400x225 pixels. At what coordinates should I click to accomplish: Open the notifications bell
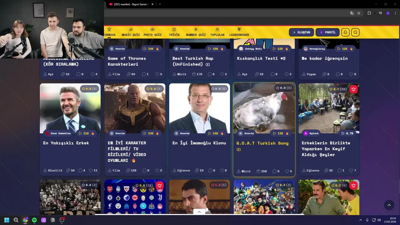click(345, 32)
